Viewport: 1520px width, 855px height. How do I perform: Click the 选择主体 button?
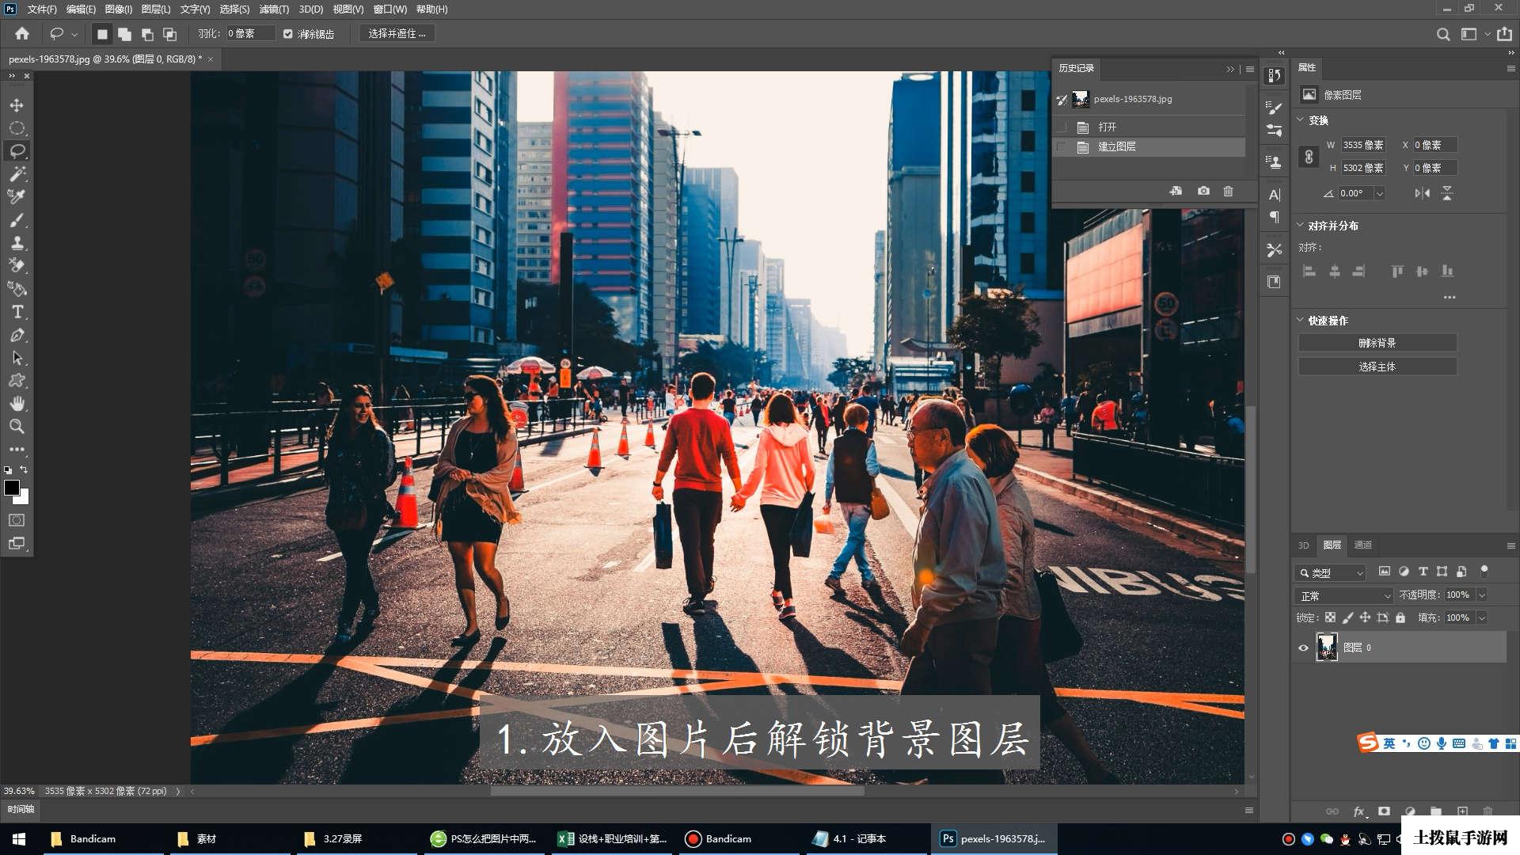coord(1377,367)
